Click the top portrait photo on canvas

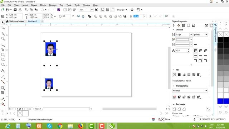(51, 49)
